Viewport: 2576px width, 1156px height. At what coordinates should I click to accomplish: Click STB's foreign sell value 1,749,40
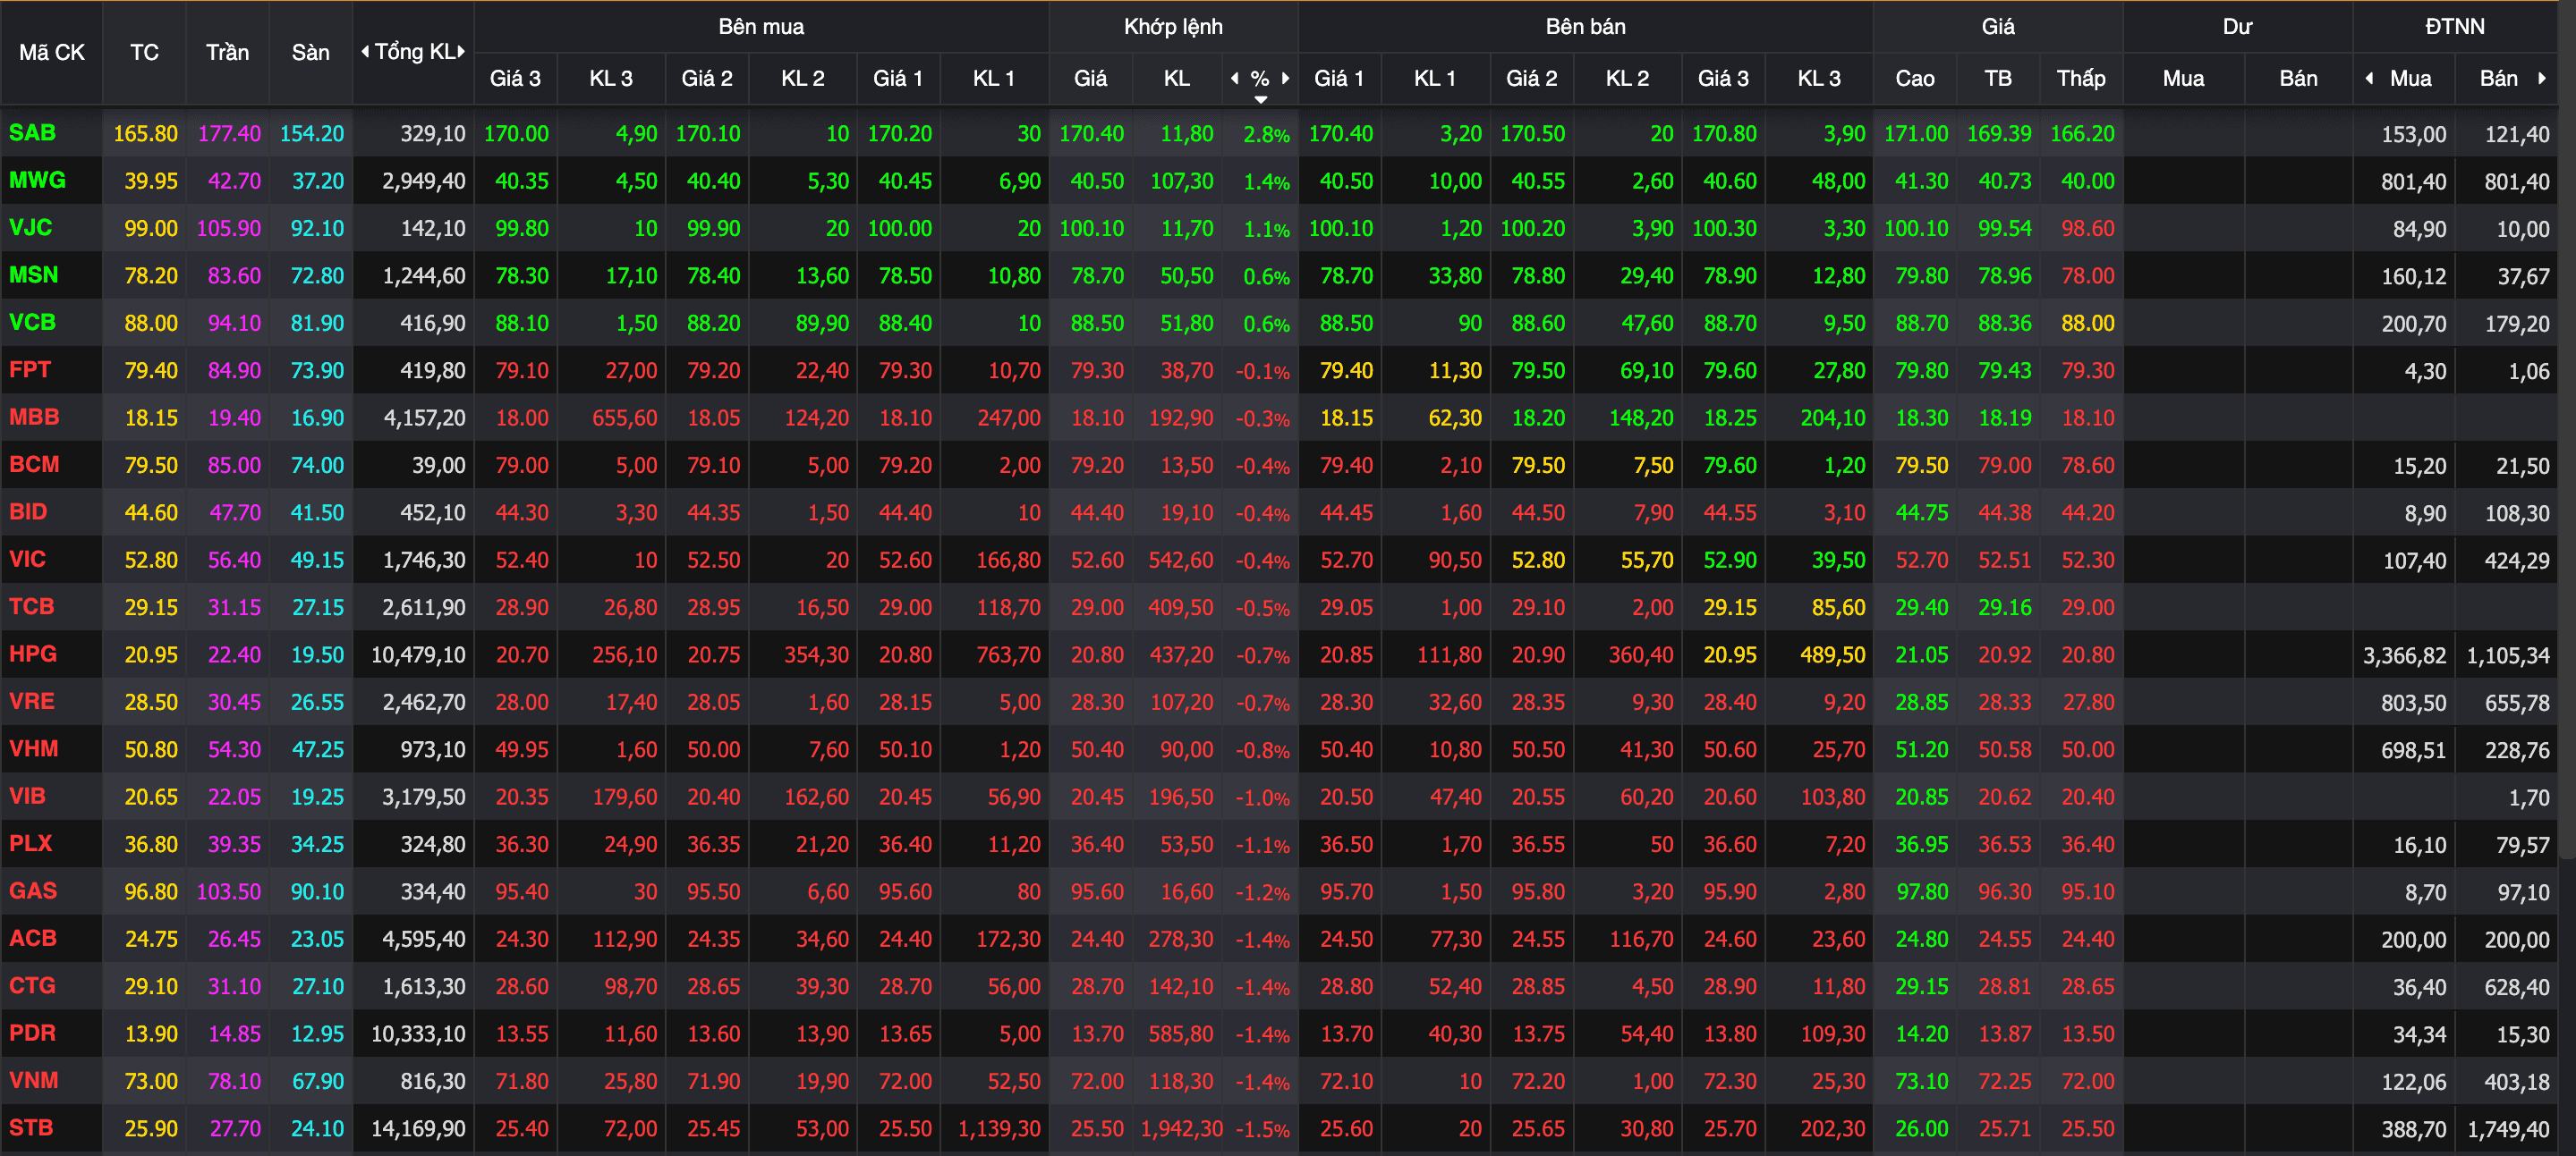2508,1129
